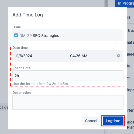Click the Issue field label
Image resolution: width=134 pixels, height=134 pixels.
pyautogui.click(x=16, y=27)
